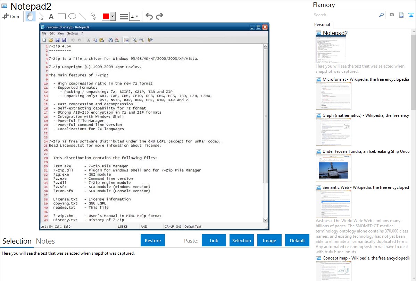416x281 pixels.
Task: Choose the freehand scribble tool
Action: pos(93,16)
